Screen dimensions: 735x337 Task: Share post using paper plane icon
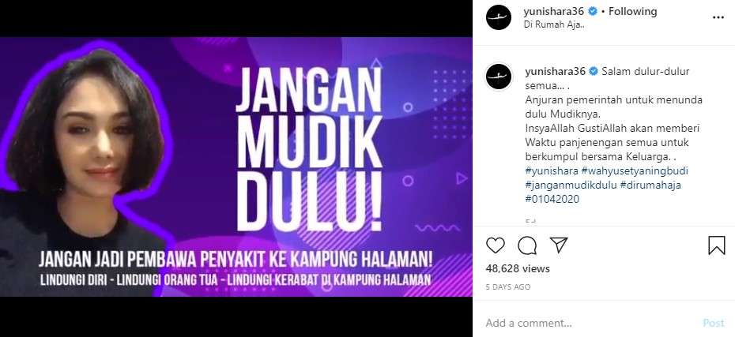[559, 245]
